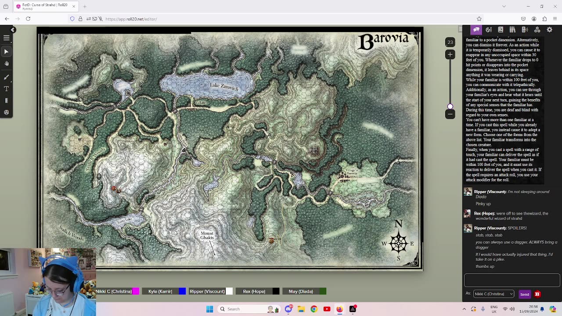The height and width of the screenshot is (316, 562).
Task: Click the zoom slider handle
Action: point(450,107)
